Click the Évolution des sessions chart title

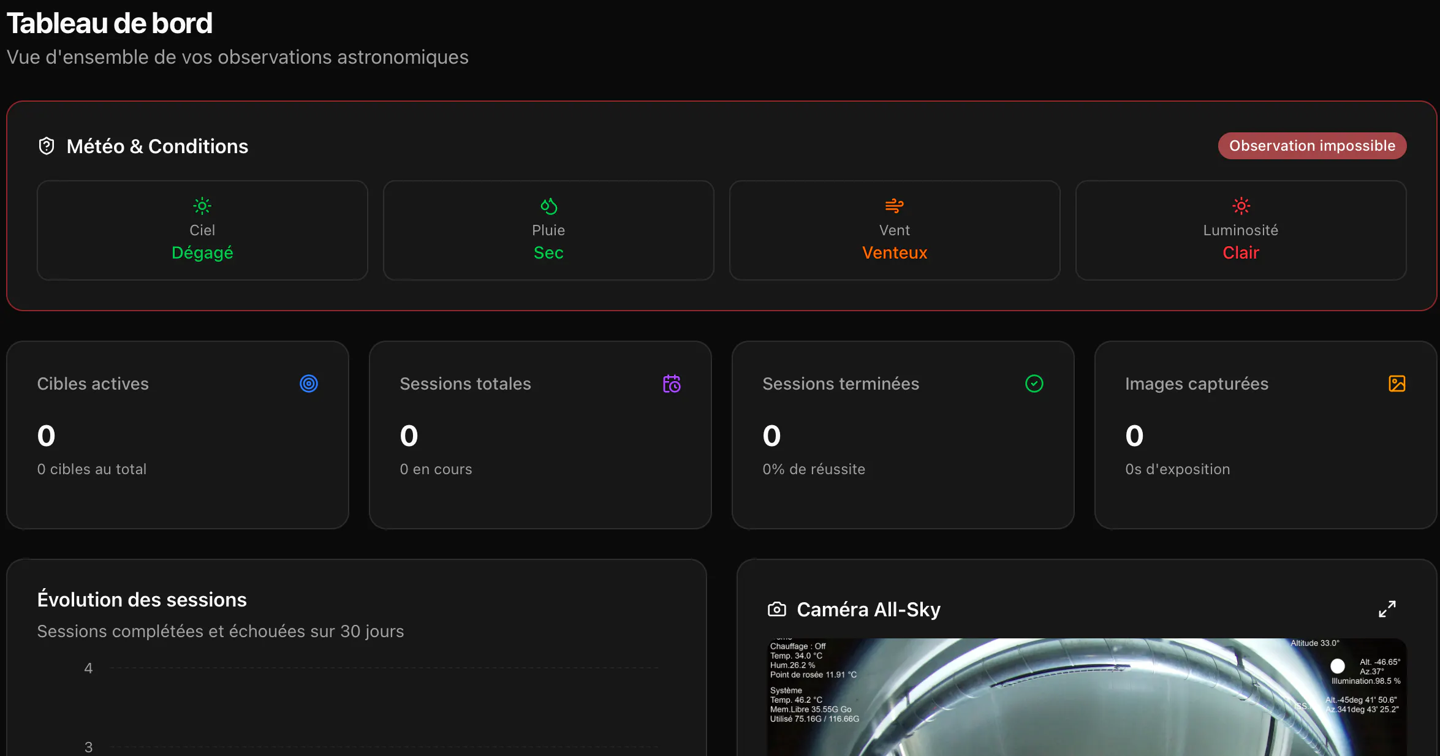coord(142,600)
